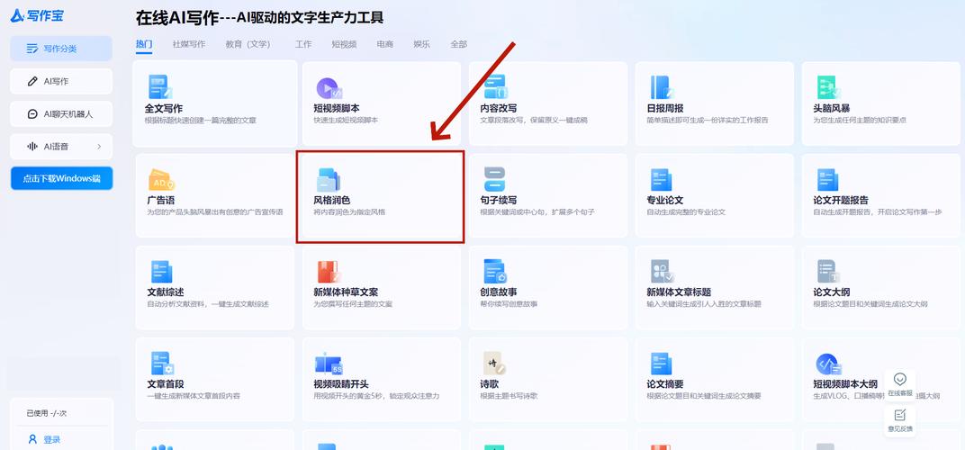This screenshot has width=965, height=450.
Task: Click the 论文摘要 title text
Action: tap(665, 384)
